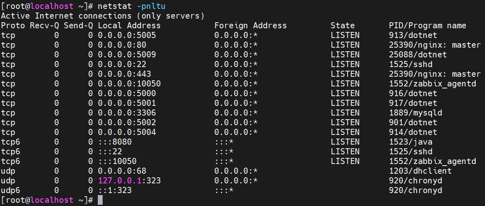Screen dimensions: 485x206
Task: Click the ::1:323 udp6 local address
Action: pyautogui.click(x=114, y=190)
